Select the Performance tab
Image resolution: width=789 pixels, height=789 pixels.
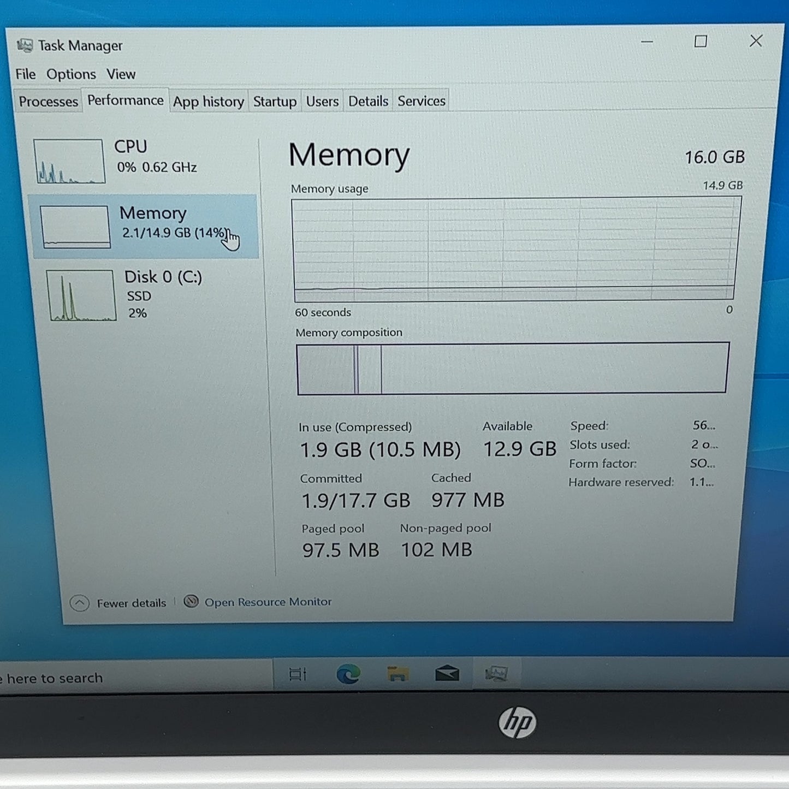(x=125, y=100)
